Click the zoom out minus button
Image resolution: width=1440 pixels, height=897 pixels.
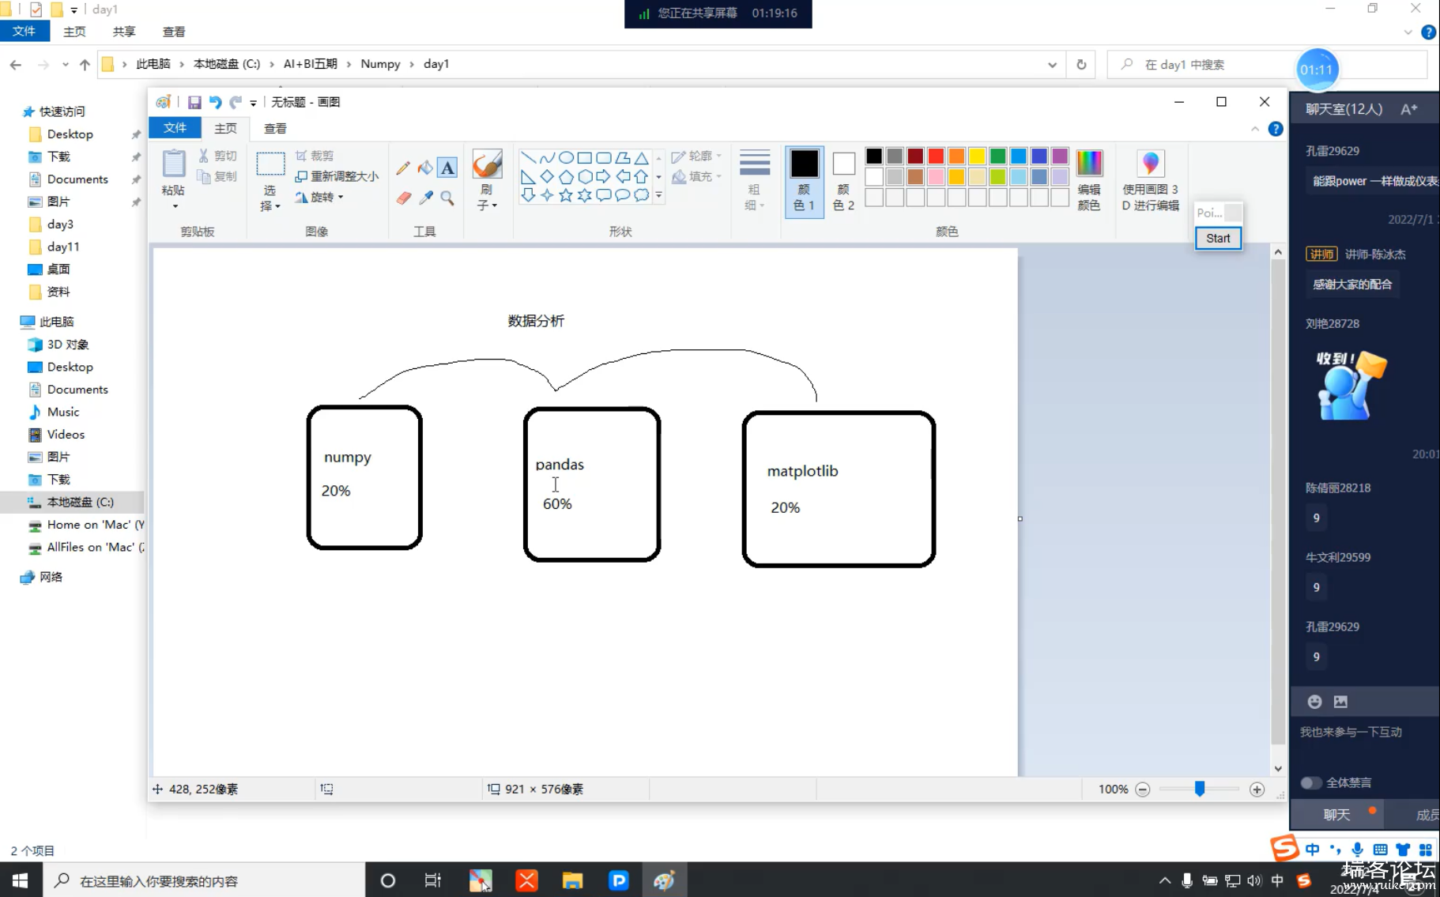tap(1142, 790)
